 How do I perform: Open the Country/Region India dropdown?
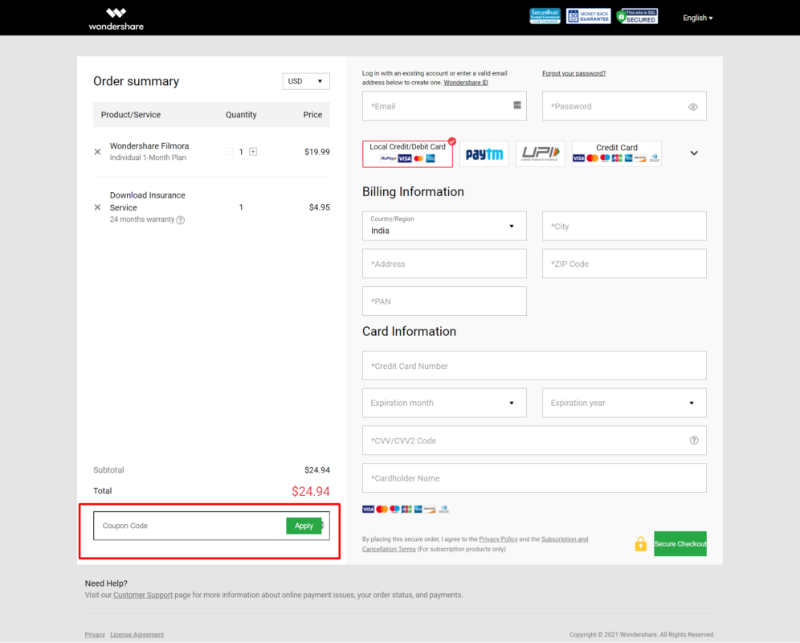click(x=444, y=226)
